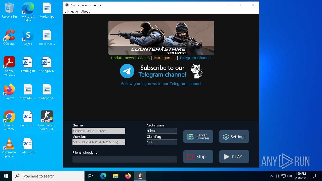This screenshot has width=322, height=181.
Task: Select homessys document on desktop
Action: (x=28, y=119)
